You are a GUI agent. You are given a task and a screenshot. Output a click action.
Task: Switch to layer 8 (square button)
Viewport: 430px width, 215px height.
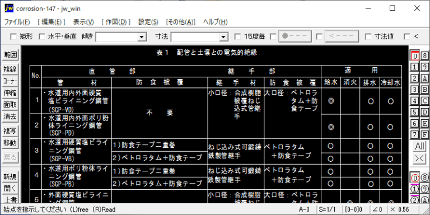click(424, 56)
